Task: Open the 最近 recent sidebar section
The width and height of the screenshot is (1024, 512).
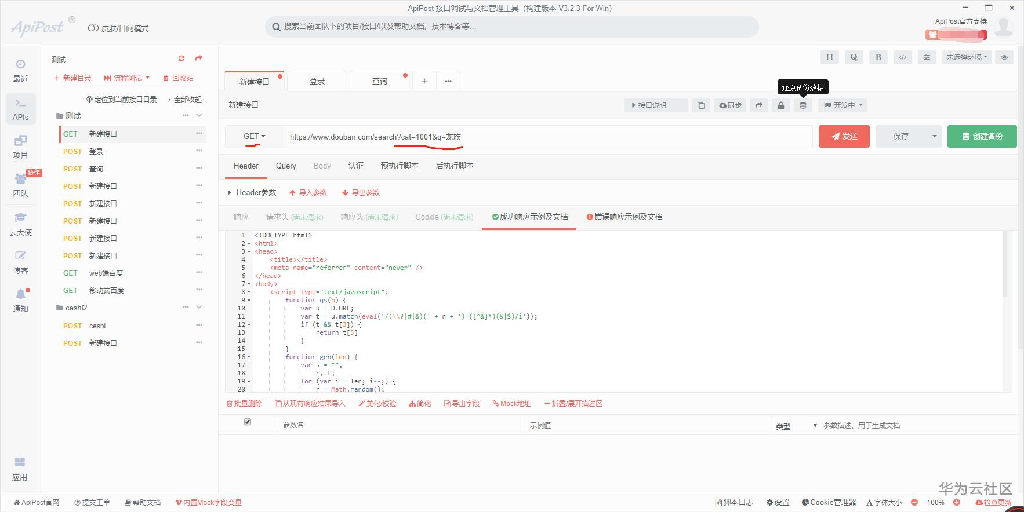Action: tap(20, 71)
